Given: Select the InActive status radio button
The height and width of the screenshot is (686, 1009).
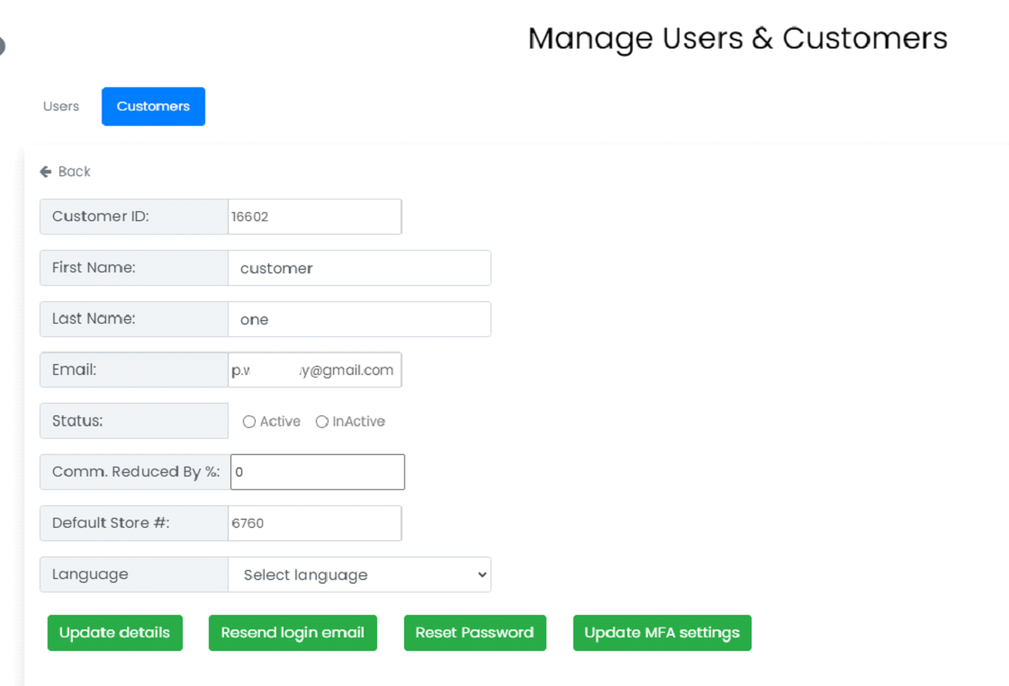Looking at the screenshot, I should 322,422.
